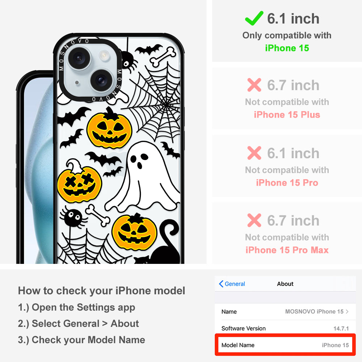
Task: Click the red X beside iPhone 15 Pro Max
Action: 254,220
